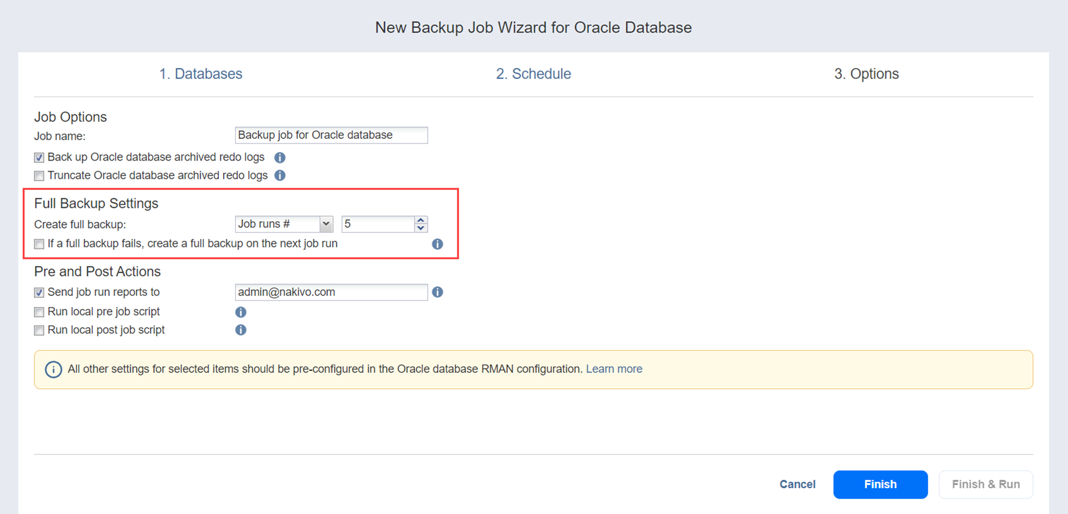Enable Truncate Oracle database archived redo logs
Image resolution: width=1068 pixels, height=514 pixels.
point(39,176)
